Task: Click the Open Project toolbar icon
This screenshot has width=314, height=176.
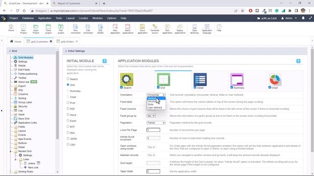Action: coord(36,29)
